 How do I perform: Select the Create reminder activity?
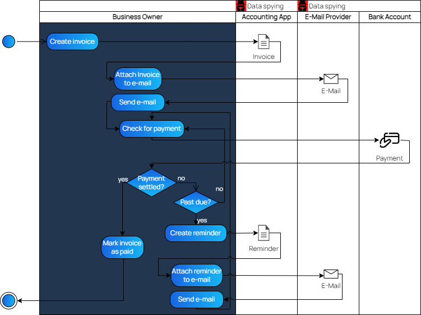[x=196, y=233]
